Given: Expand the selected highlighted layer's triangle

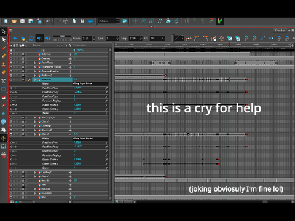Looking at the screenshot, I should tap(34, 80).
